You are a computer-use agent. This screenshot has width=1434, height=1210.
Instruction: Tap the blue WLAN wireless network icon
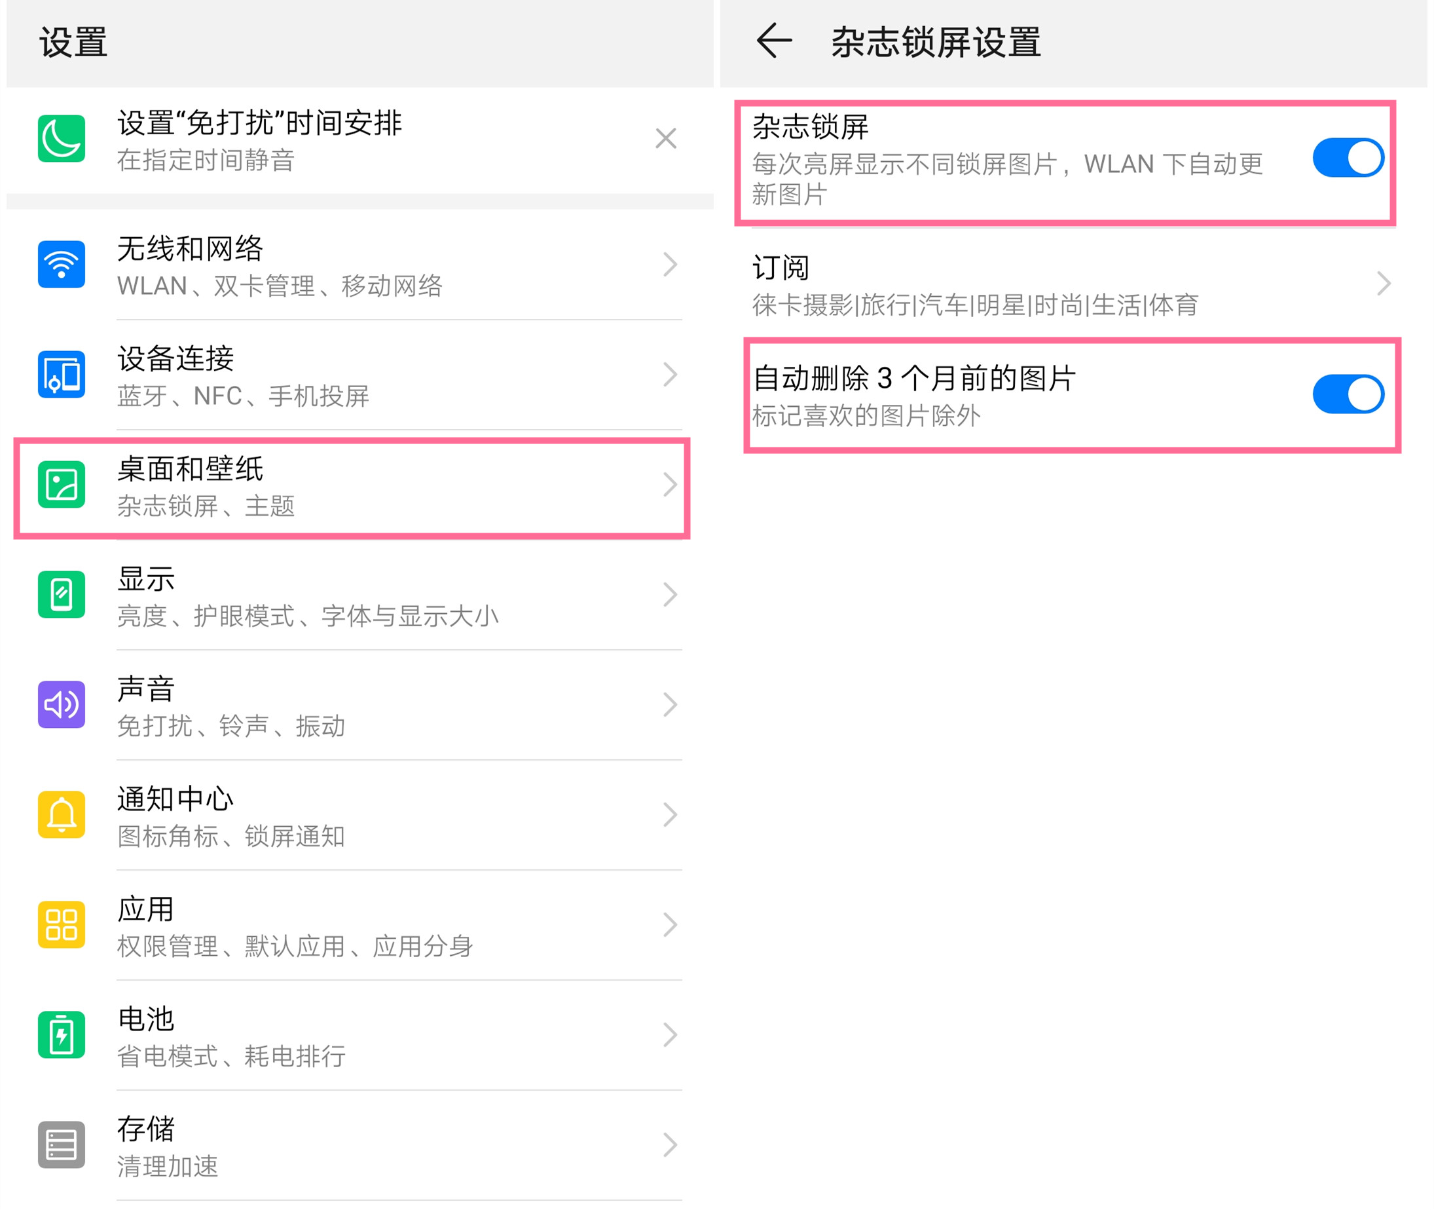tap(61, 264)
